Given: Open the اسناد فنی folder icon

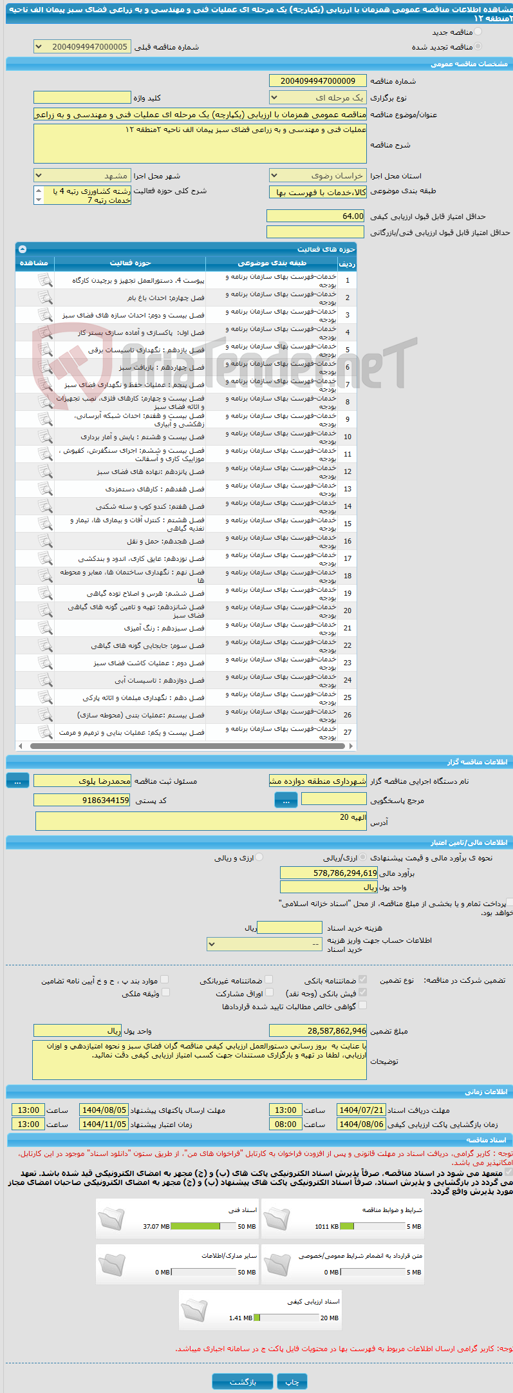Looking at the screenshot, I should click(x=111, y=1218).
